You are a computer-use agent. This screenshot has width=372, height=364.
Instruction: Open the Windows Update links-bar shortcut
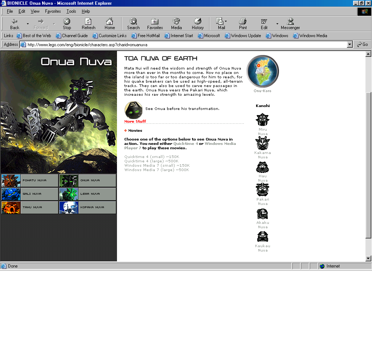coord(243,36)
